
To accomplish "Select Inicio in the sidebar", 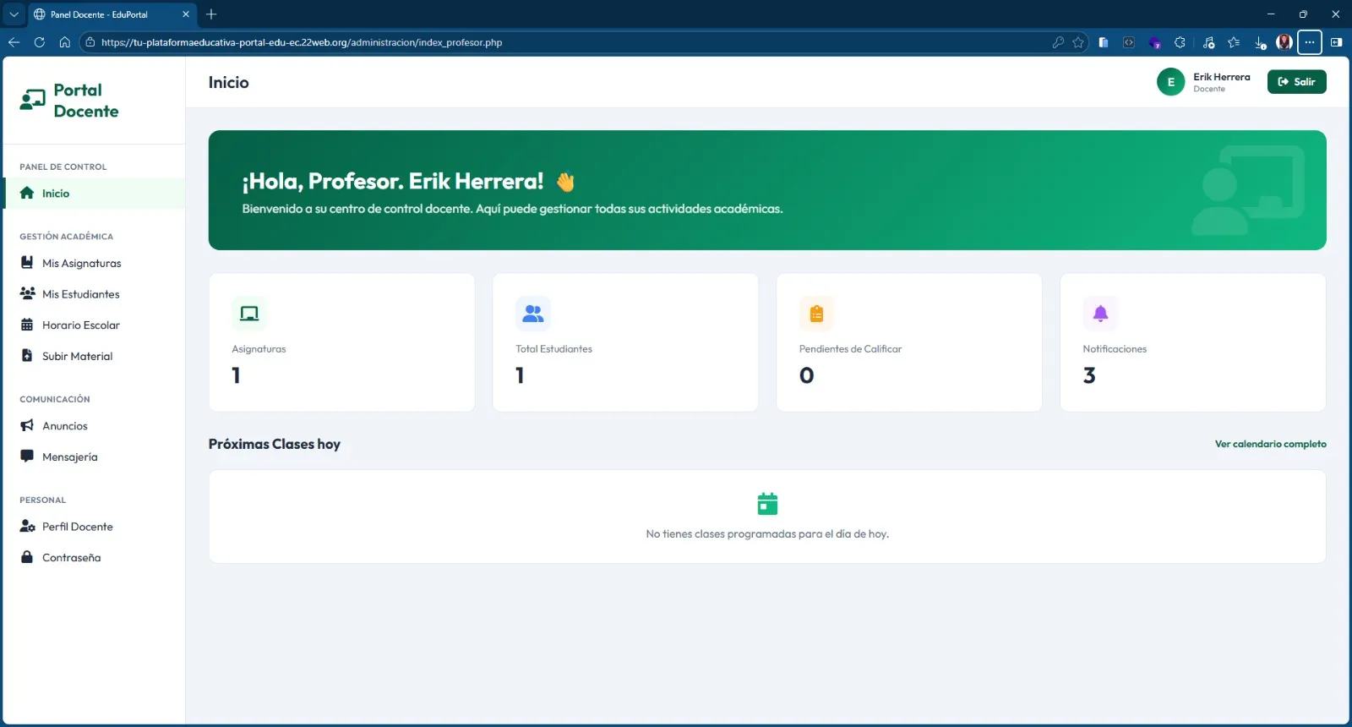I will (56, 194).
